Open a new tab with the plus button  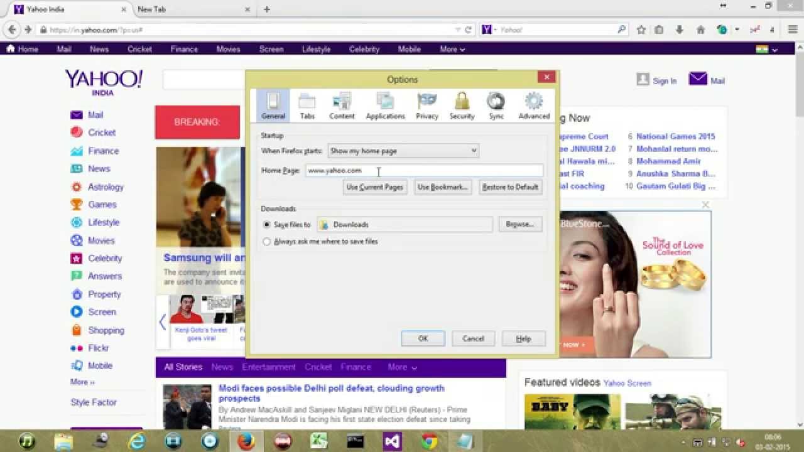pyautogui.click(x=267, y=9)
